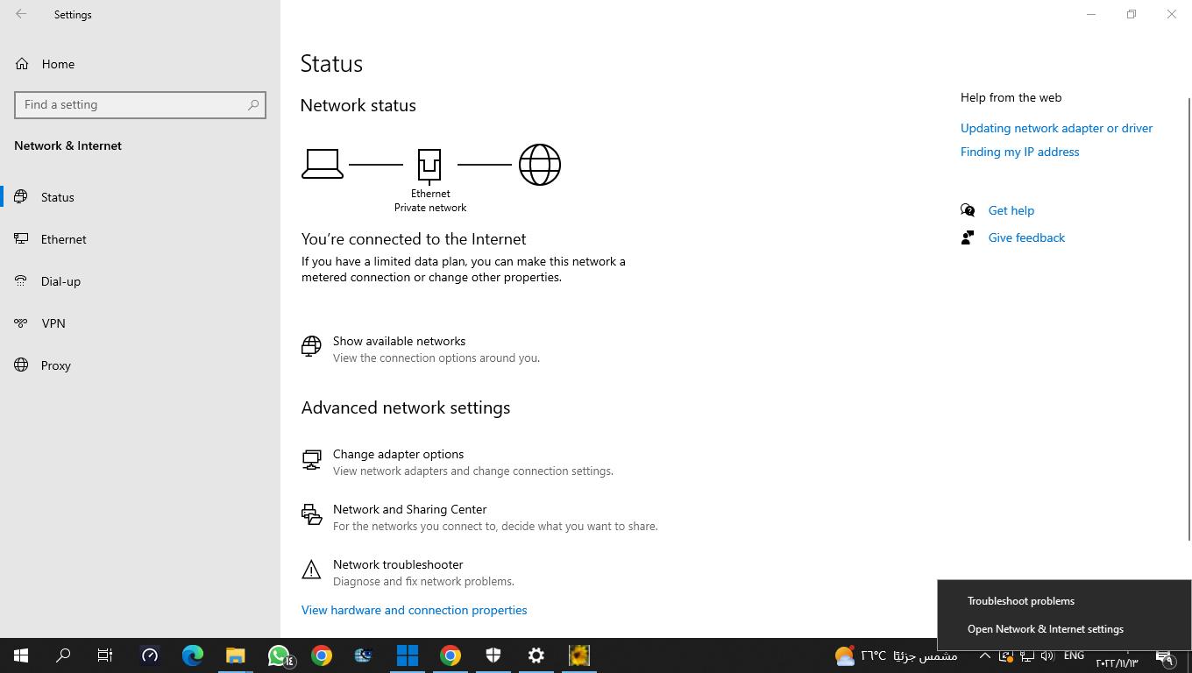1192x673 pixels.
Task: Select Troubleshoot problems from context menu
Action: tap(1020, 601)
